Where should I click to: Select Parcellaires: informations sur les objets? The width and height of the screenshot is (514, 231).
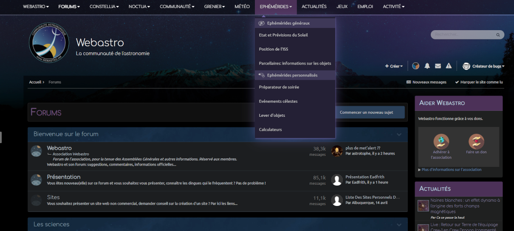point(295,63)
